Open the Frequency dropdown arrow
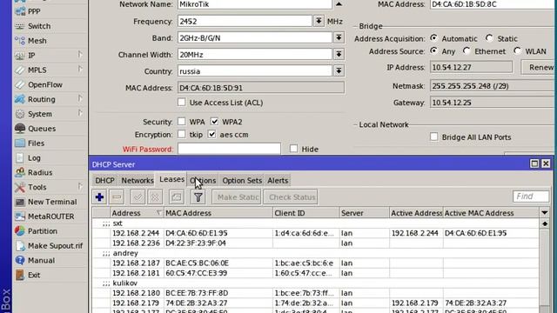The height and width of the screenshot is (313, 557). tap(319, 21)
